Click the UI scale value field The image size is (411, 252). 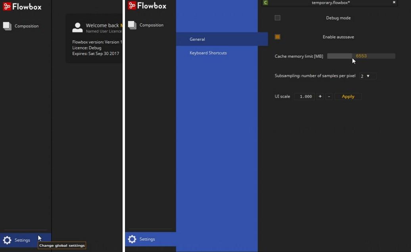point(304,97)
